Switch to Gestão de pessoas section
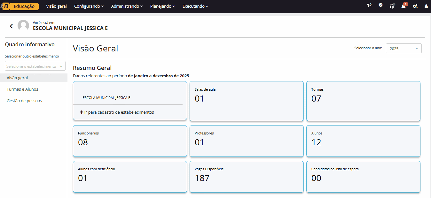The height and width of the screenshot is (198, 431). click(x=24, y=101)
